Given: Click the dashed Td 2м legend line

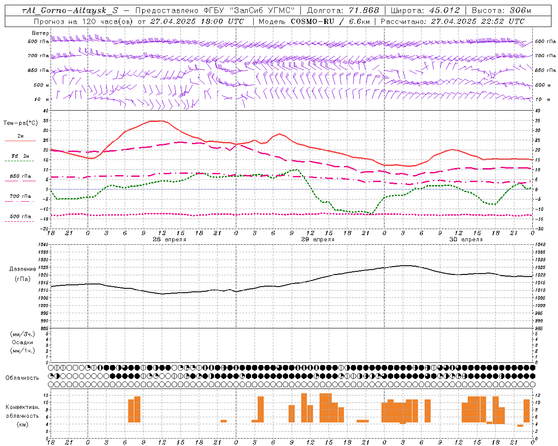Looking at the screenshot, I should [20, 161].
